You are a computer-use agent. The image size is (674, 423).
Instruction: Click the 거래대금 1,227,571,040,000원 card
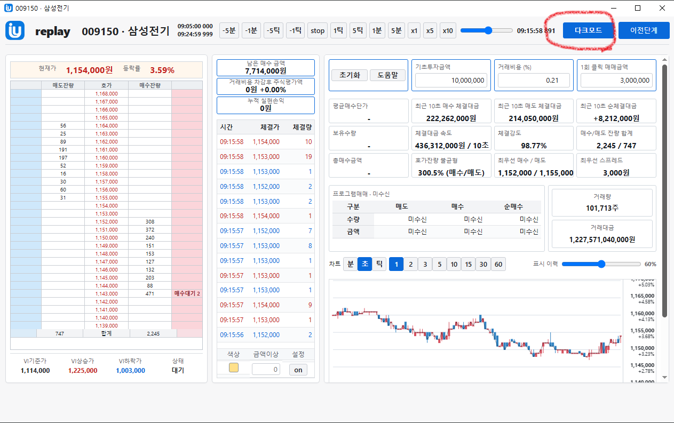pyautogui.click(x=602, y=234)
